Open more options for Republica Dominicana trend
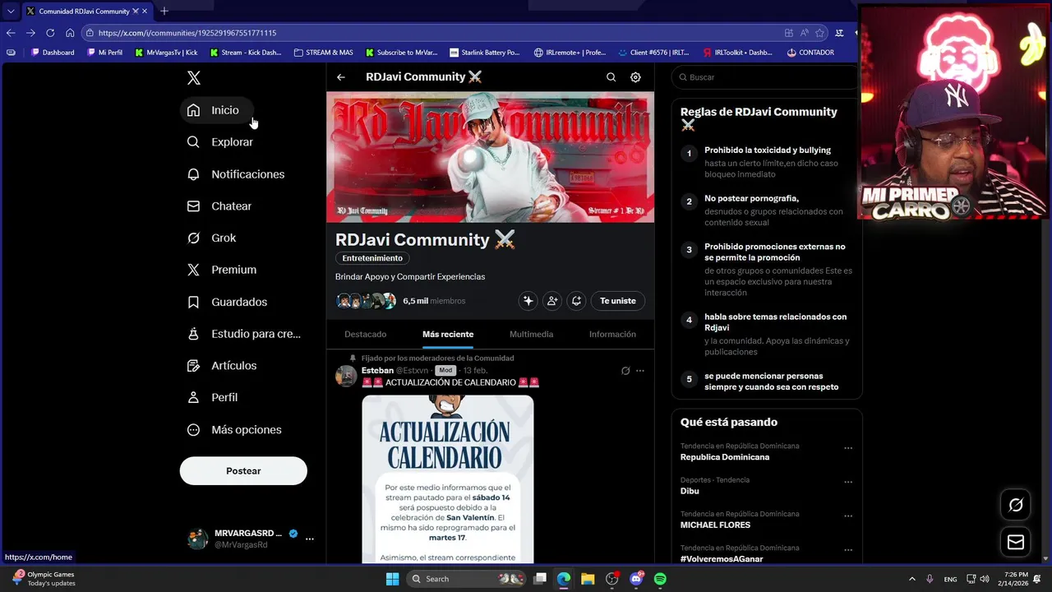This screenshot has width=1052, height=592. [x=848, y=448]
